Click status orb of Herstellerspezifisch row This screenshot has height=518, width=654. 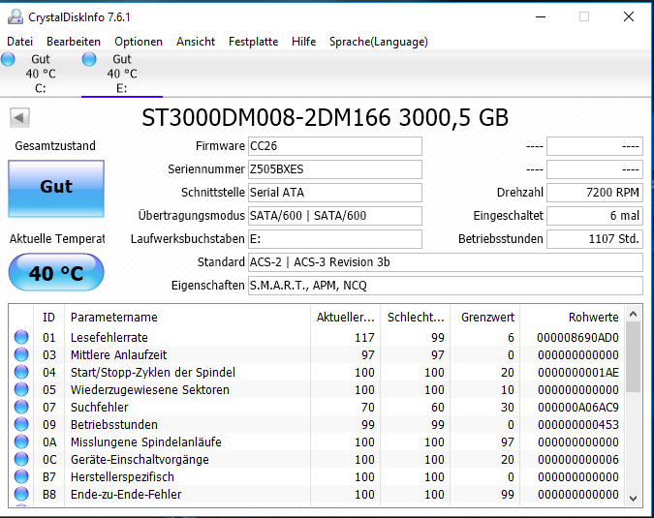click(x=21, y=477)
